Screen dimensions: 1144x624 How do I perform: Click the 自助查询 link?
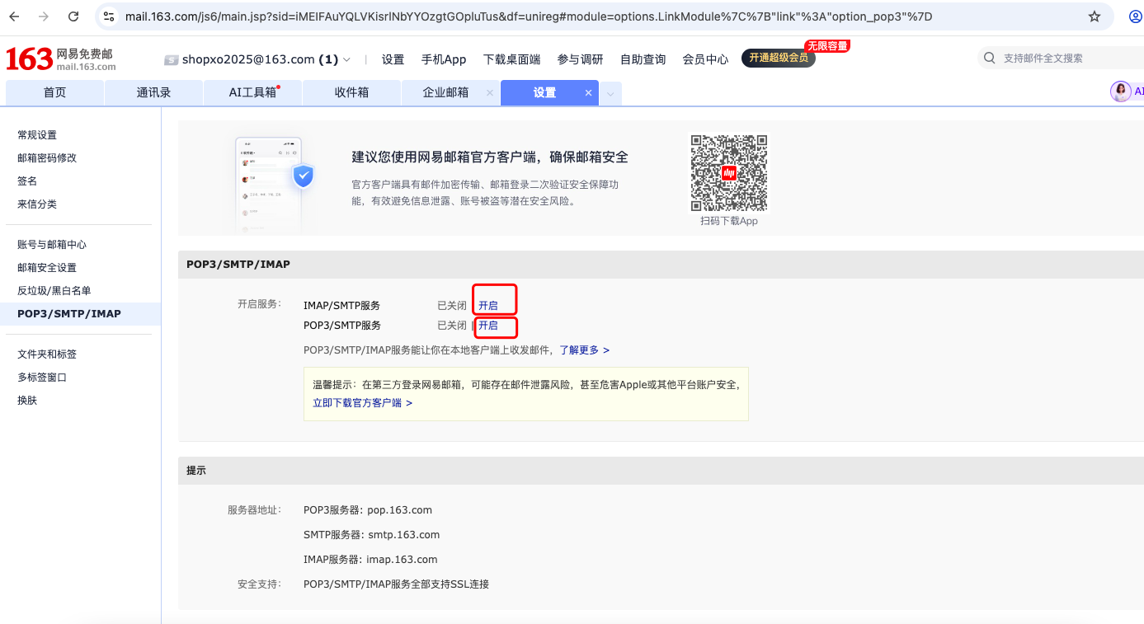pos(643,59)
